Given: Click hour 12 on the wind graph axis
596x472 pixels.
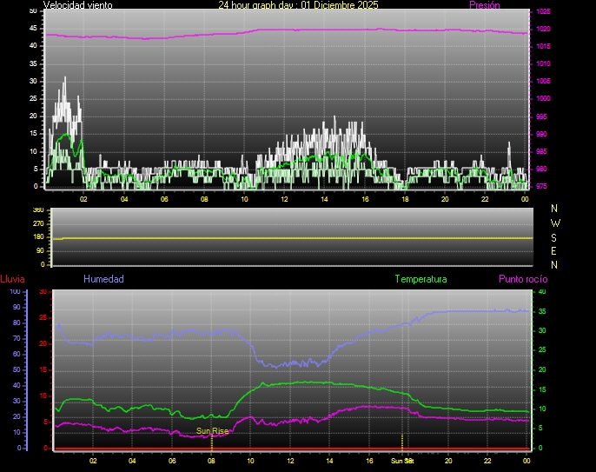Looking at the screenshot, I should pos(284,199).
